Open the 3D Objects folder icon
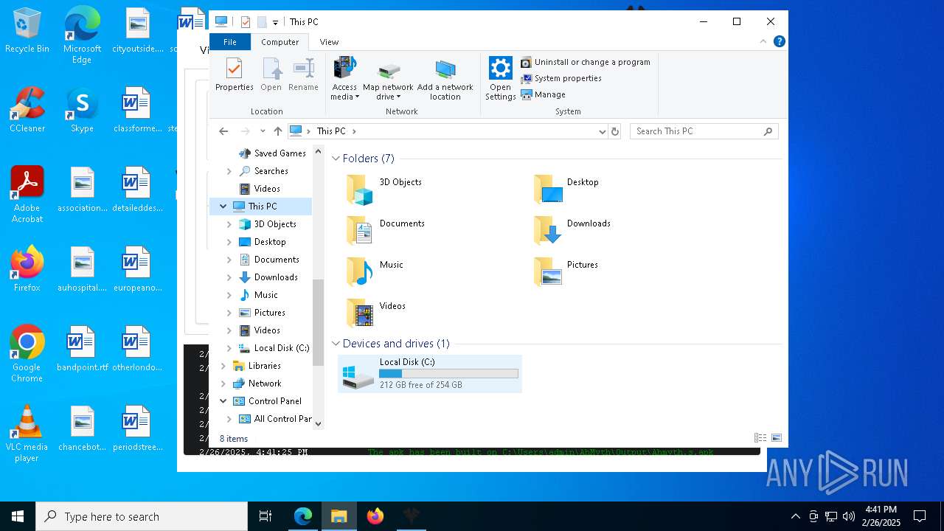This screenshot has height=531, width=944. click(360, 190)
